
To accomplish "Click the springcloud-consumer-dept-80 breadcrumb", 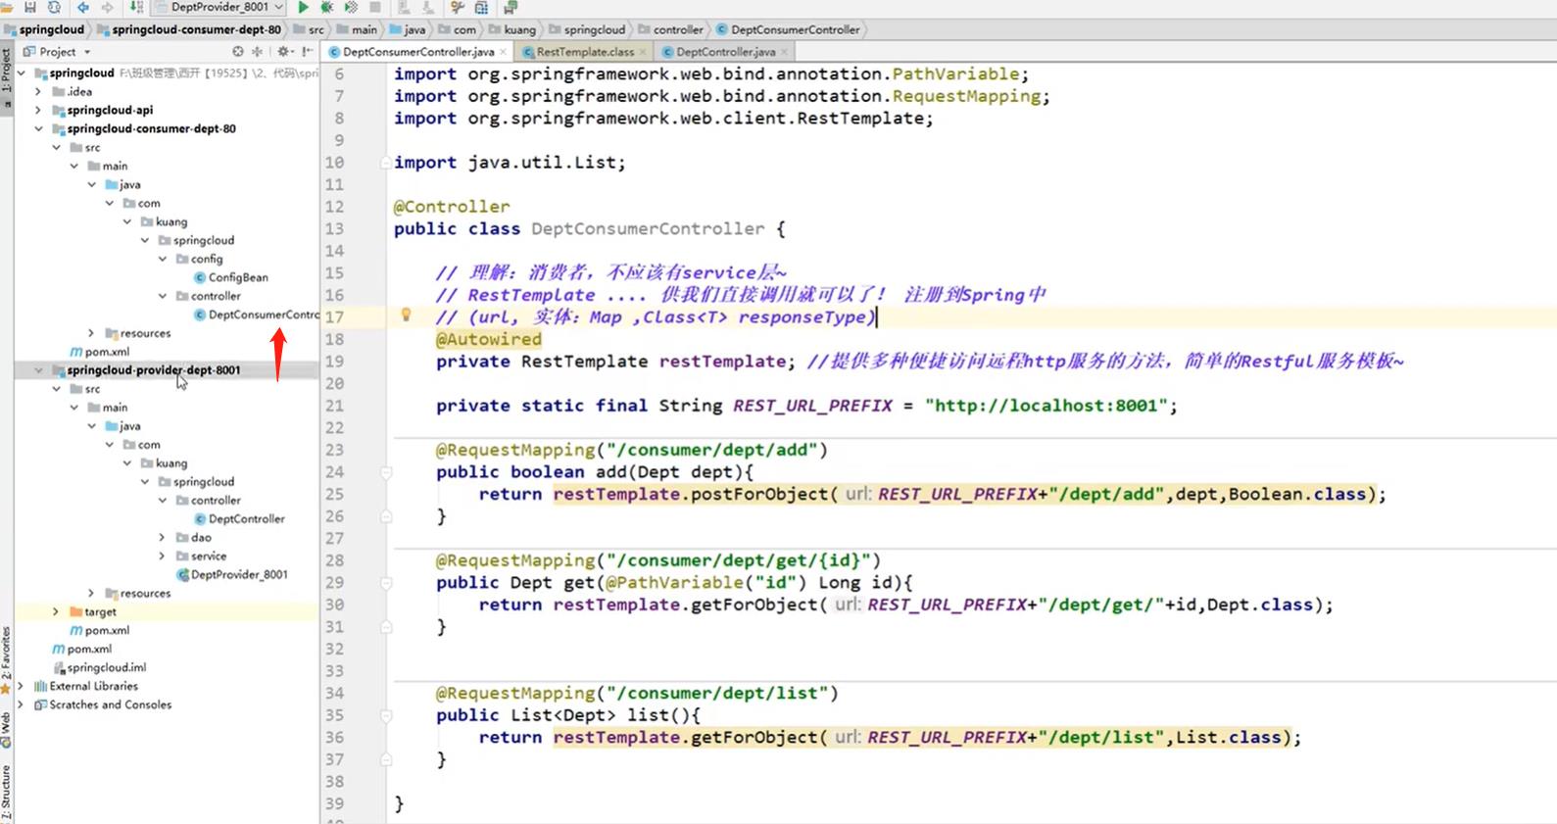I will click(188, 29).
